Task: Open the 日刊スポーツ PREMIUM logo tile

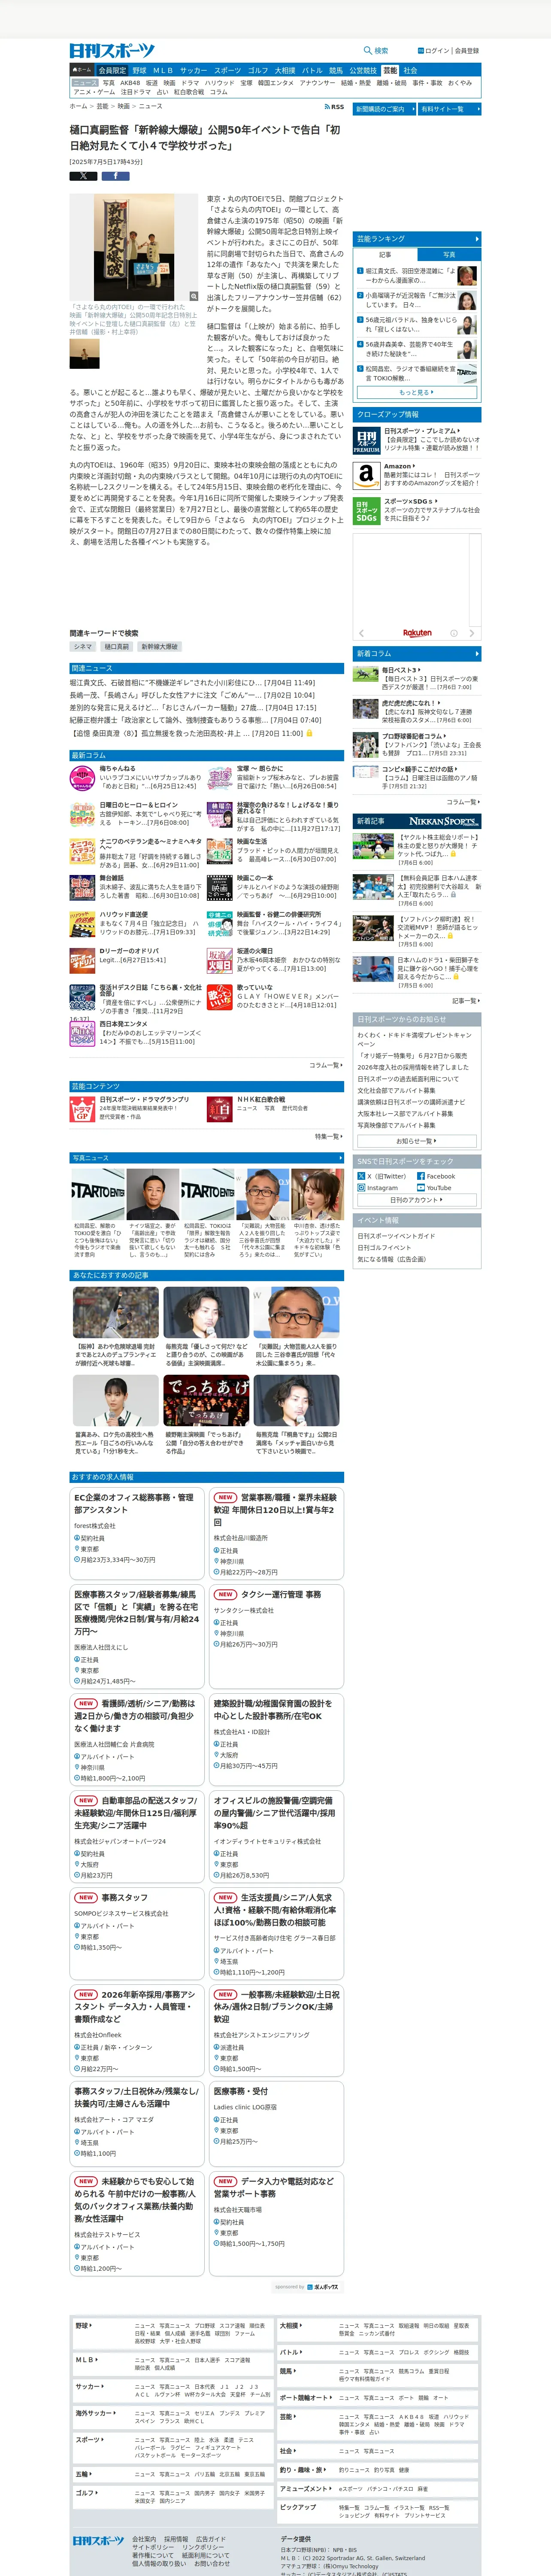Action: pos(366,441)
